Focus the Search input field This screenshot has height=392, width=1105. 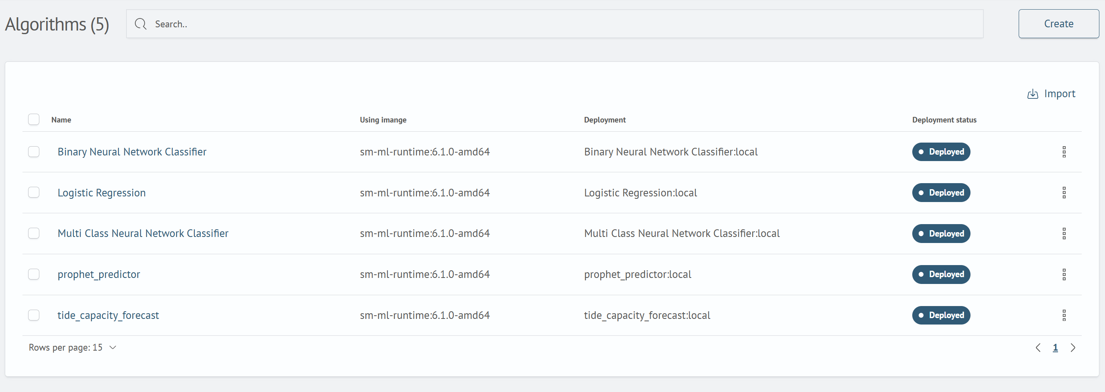coord(555,24)
